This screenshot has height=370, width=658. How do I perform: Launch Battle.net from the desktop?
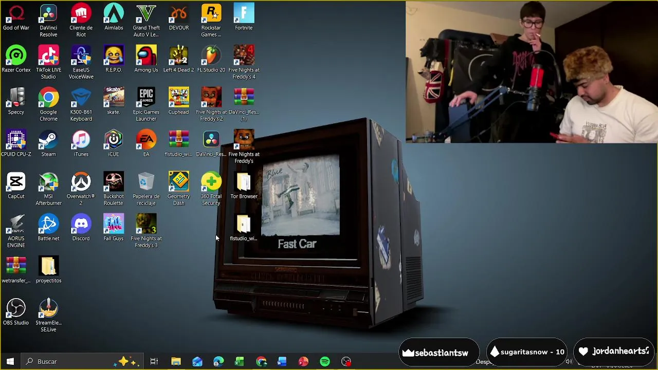(x=48, y=228)
